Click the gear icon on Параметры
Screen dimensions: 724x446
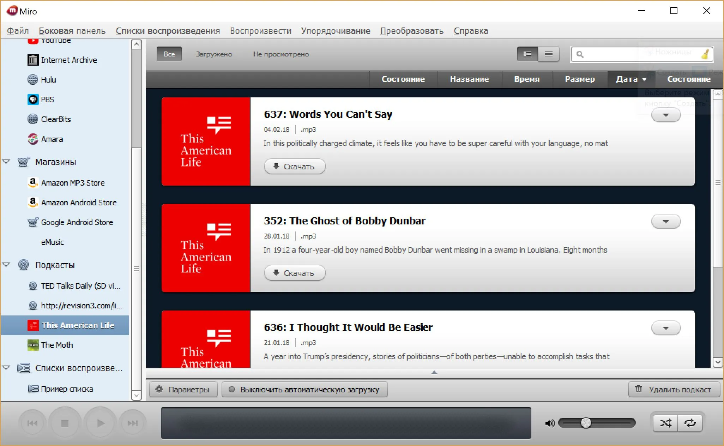[x=159, y=389]
